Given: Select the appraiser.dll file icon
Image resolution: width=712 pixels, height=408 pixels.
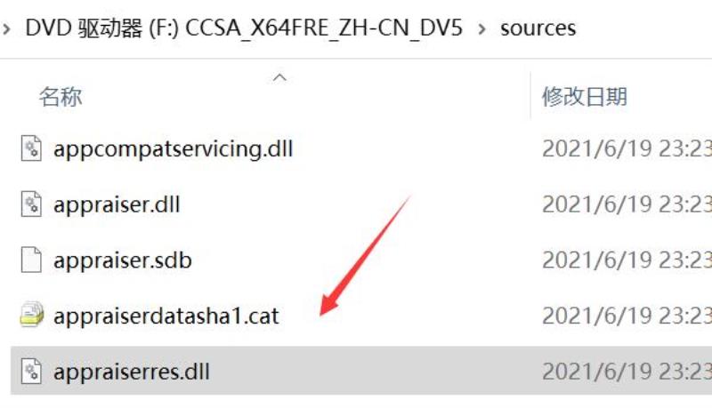Looking at the screenshot, I should tap(31, 204).
